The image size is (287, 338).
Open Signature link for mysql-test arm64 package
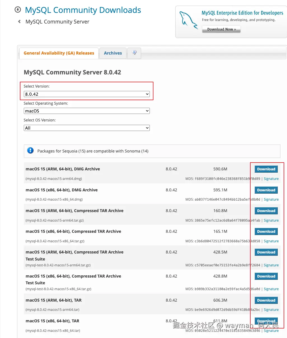click(271, 265)
